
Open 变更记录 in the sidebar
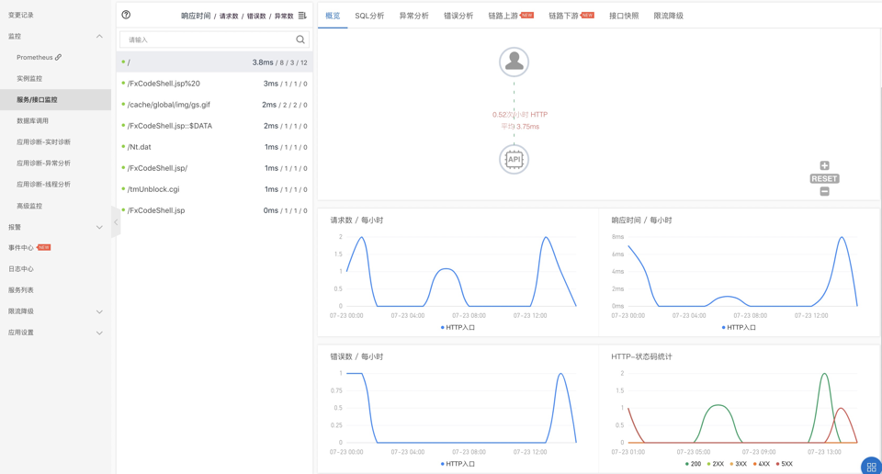[x=21, y=16]
